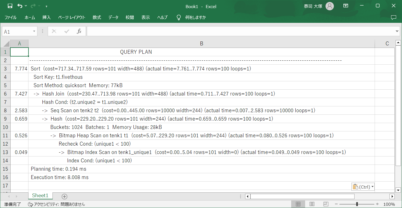
Task: Open the Paste Options (Ctrl) dropdown
Action: point(363,187)
